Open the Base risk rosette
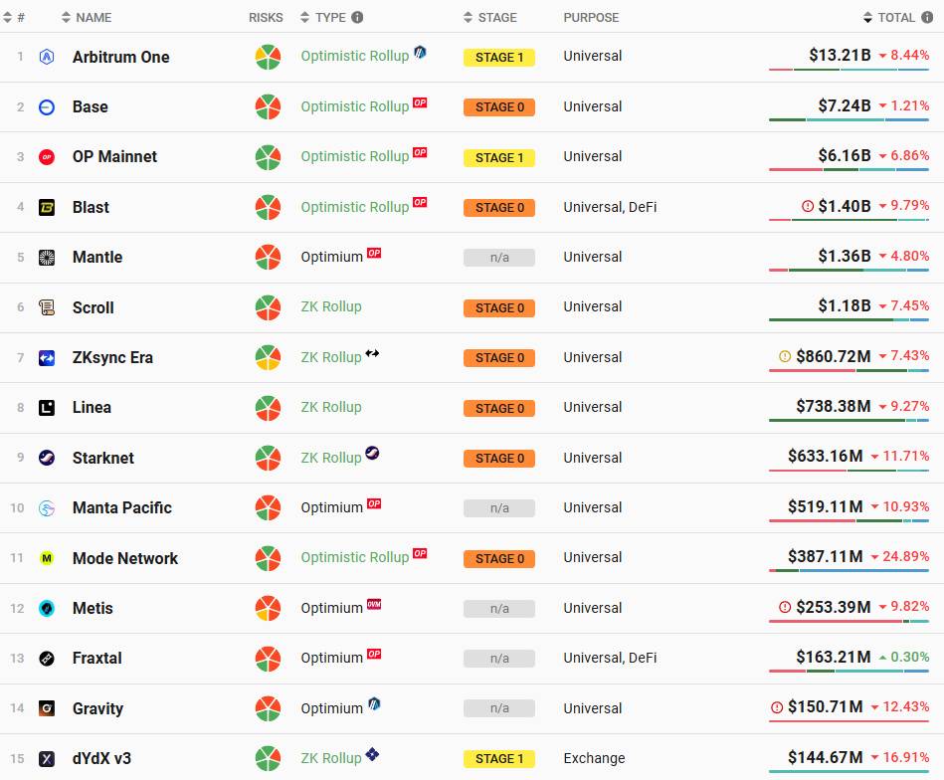The height and width of the screenshot is (780, 944). 268,106
